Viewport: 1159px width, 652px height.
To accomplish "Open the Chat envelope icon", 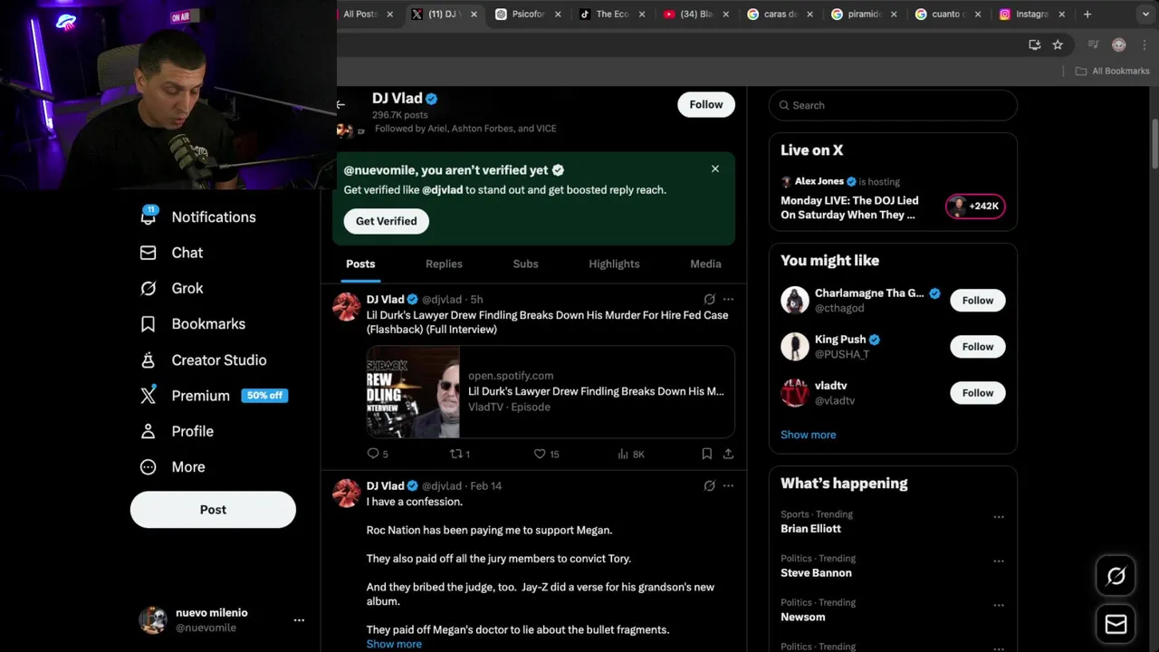I will 148,253.
